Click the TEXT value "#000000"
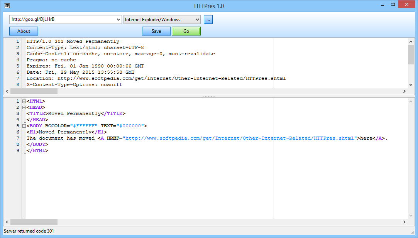The width and height of the screenshot is (418, 238). pyautogui.click(x=130, y=126)
